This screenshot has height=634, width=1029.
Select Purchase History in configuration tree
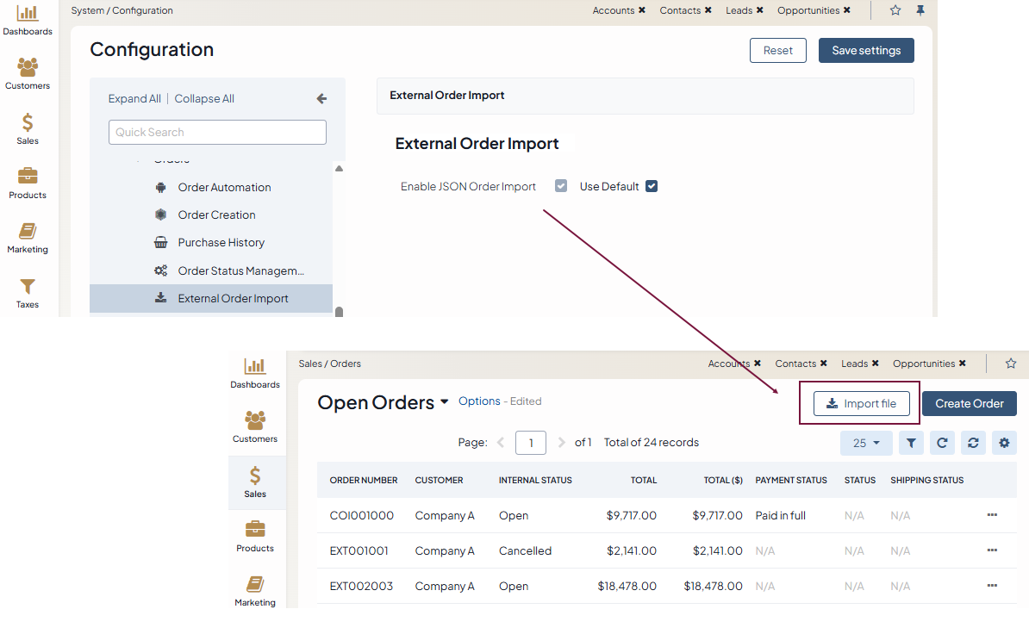221,243
